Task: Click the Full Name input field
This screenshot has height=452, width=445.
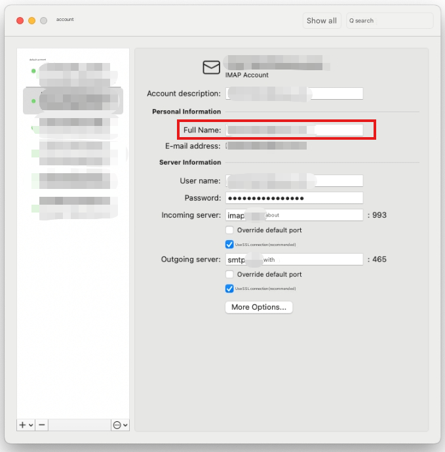Action: (294, 130)
